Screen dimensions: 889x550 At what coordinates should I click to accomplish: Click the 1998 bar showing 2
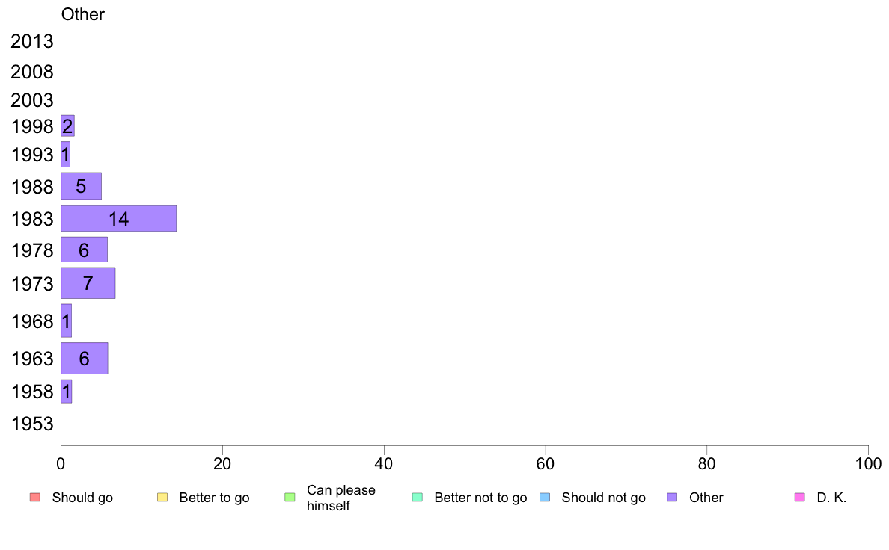[67, 126]
